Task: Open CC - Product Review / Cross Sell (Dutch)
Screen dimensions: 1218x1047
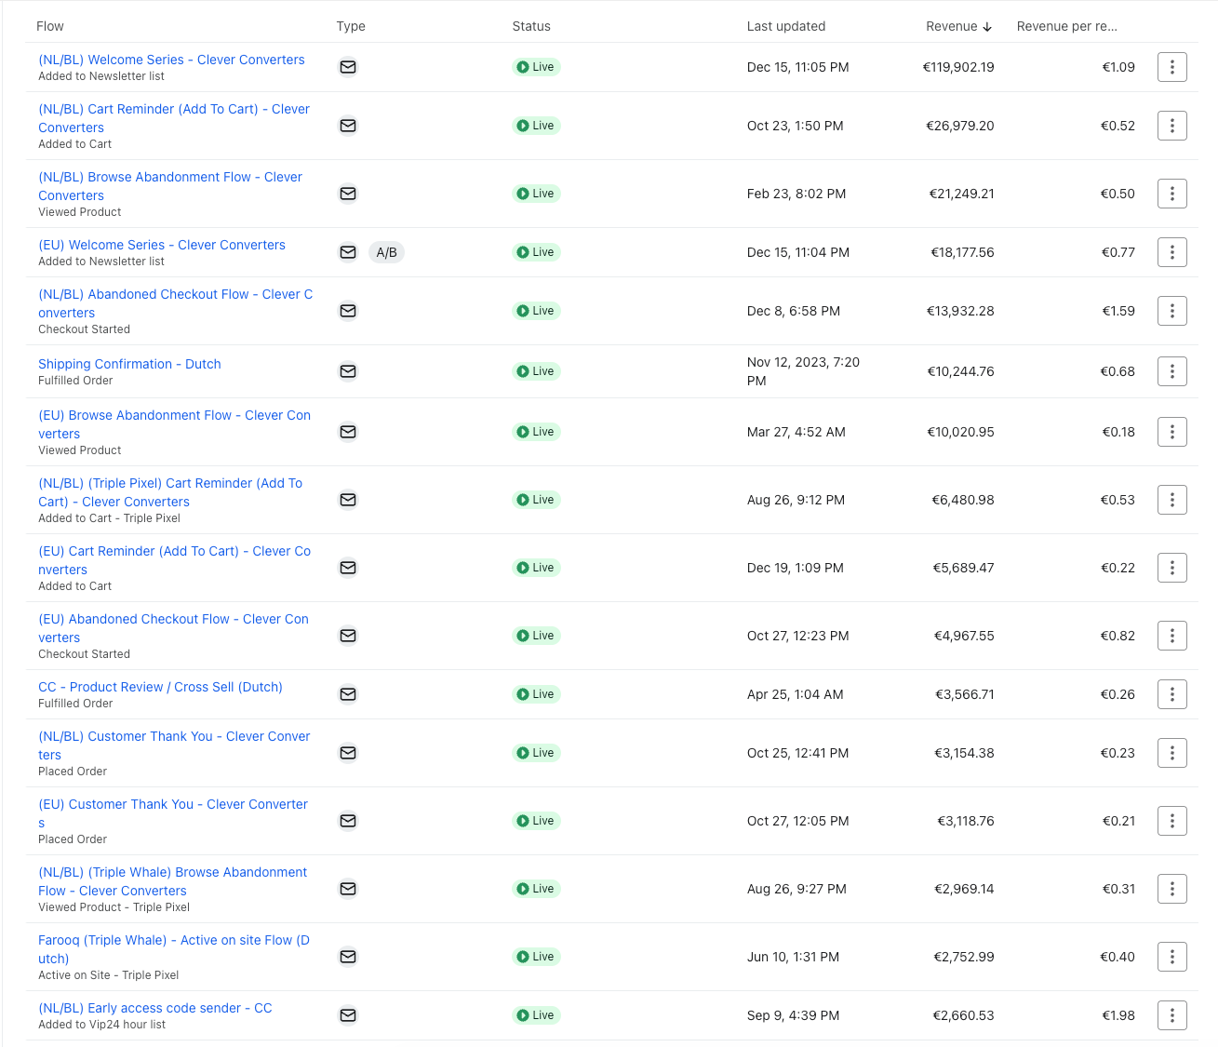Action: [x=160, y=687]
